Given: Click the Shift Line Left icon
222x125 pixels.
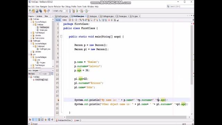Looking at the screenshot, I should (103, 20).
